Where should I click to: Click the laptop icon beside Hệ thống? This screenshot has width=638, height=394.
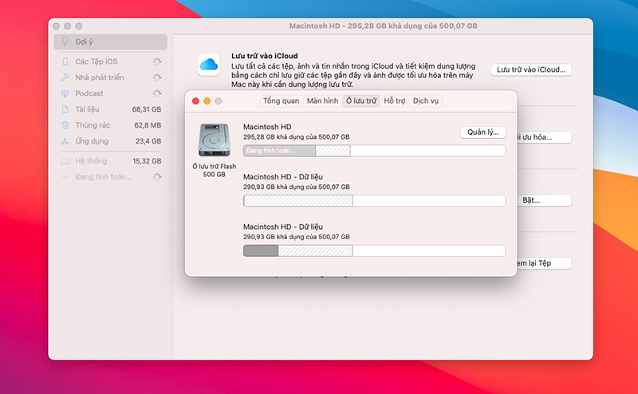(65, 161)
